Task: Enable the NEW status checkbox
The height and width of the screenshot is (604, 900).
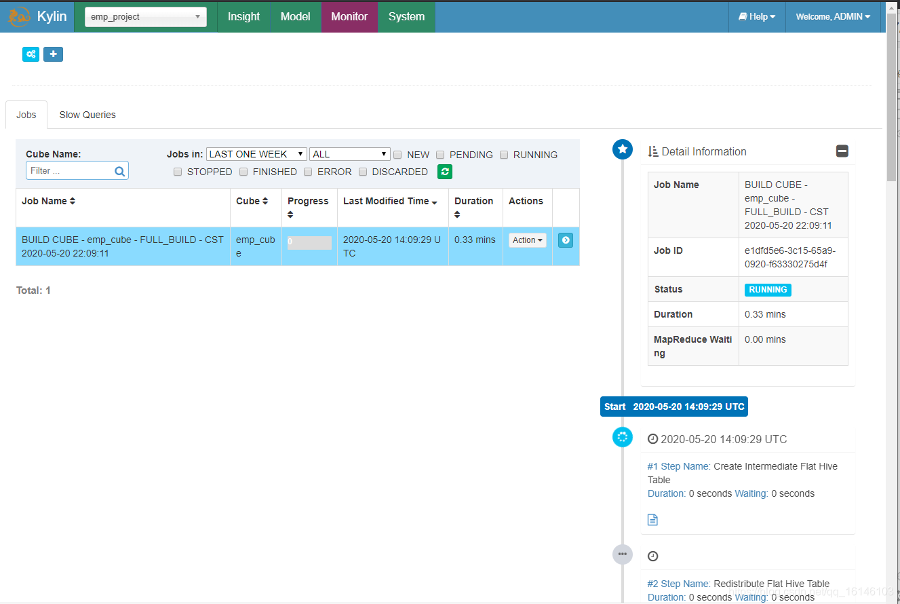Action: pyautogui.click(x=397, y=155)
